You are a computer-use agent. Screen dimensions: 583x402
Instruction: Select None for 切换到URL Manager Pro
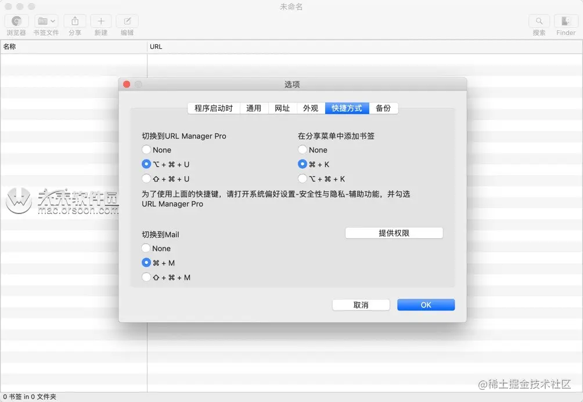point(146,150)
